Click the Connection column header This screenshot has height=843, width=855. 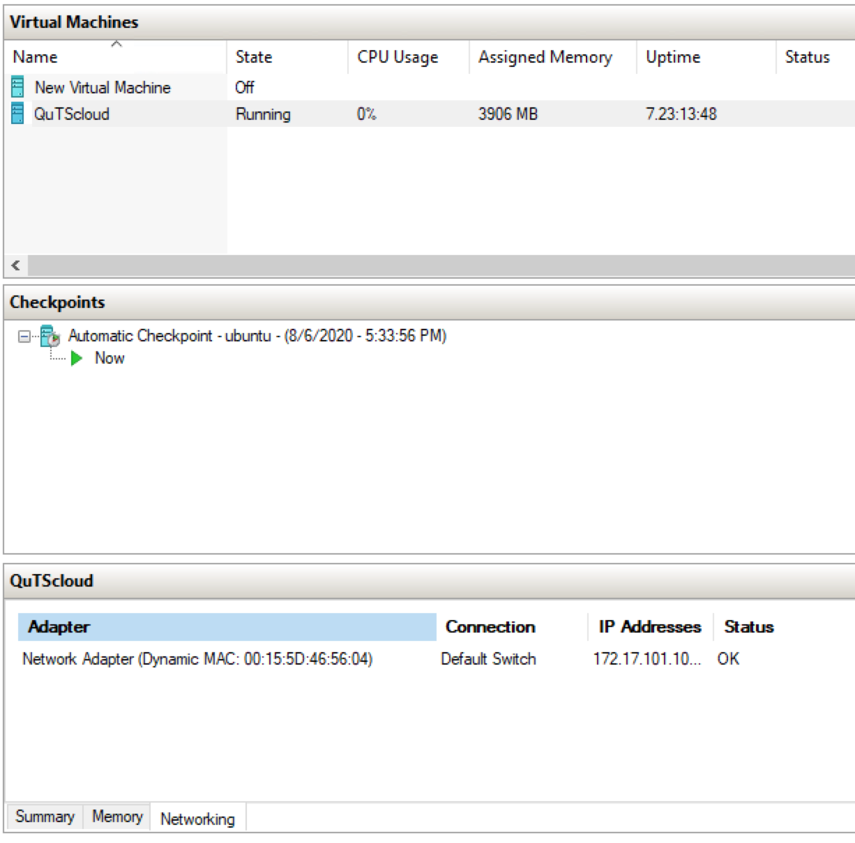(513, 627)
